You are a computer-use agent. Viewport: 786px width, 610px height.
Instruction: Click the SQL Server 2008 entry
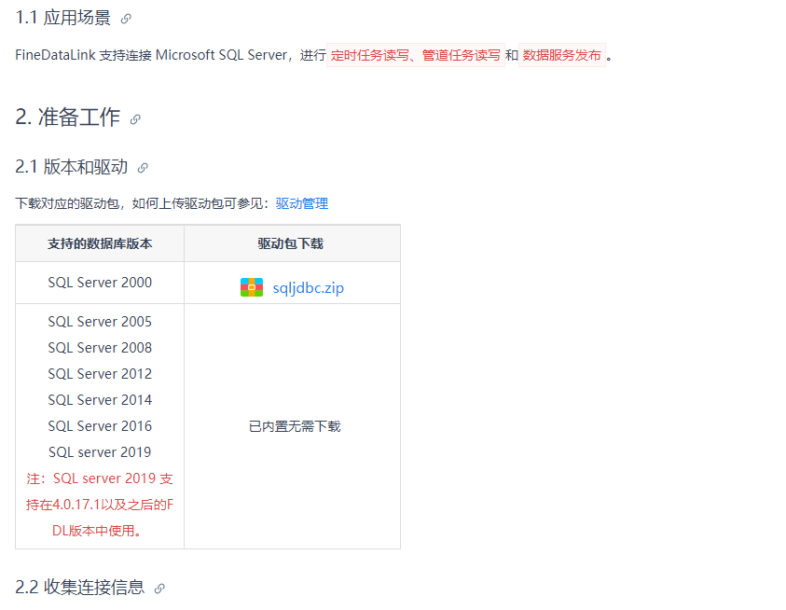click(x=100, y=348)
